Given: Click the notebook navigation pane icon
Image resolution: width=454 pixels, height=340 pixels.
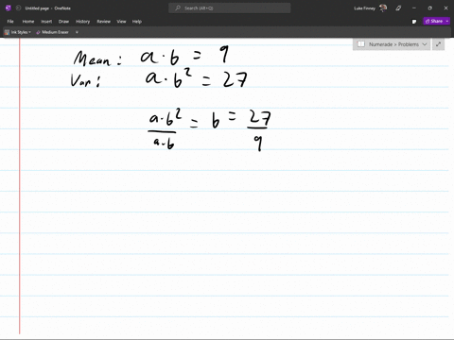Looking at the screenshot, I should 361,44.
